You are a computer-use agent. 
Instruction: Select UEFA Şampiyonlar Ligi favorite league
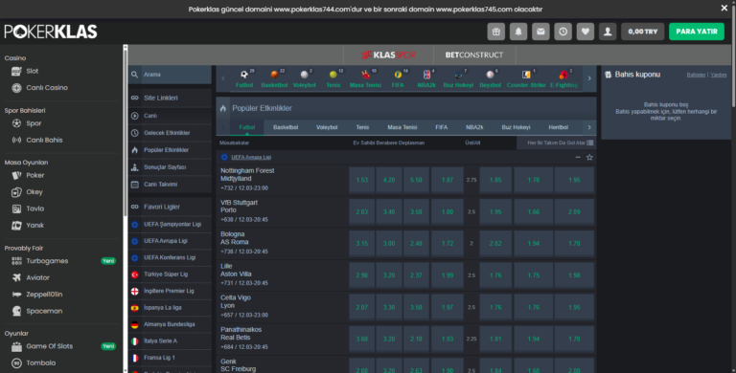pyautogui.click(x=170, y=225)
